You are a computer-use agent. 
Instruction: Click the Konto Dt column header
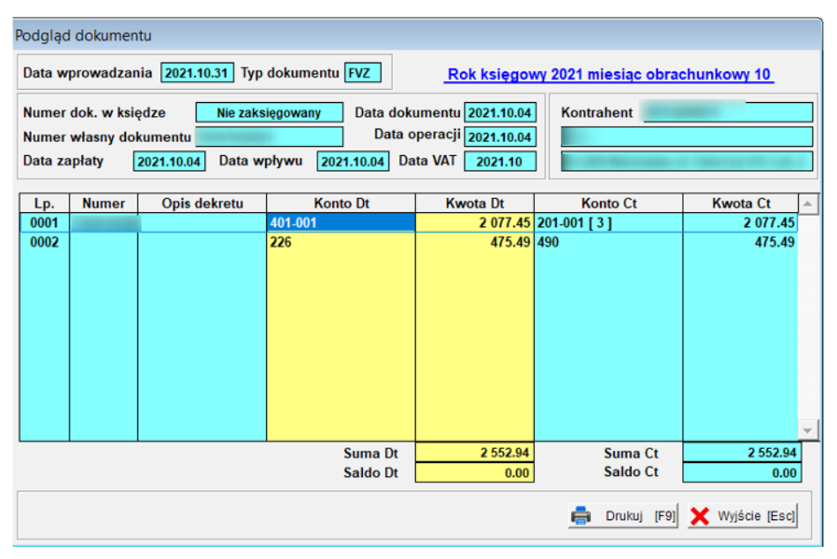coord(341,203)
